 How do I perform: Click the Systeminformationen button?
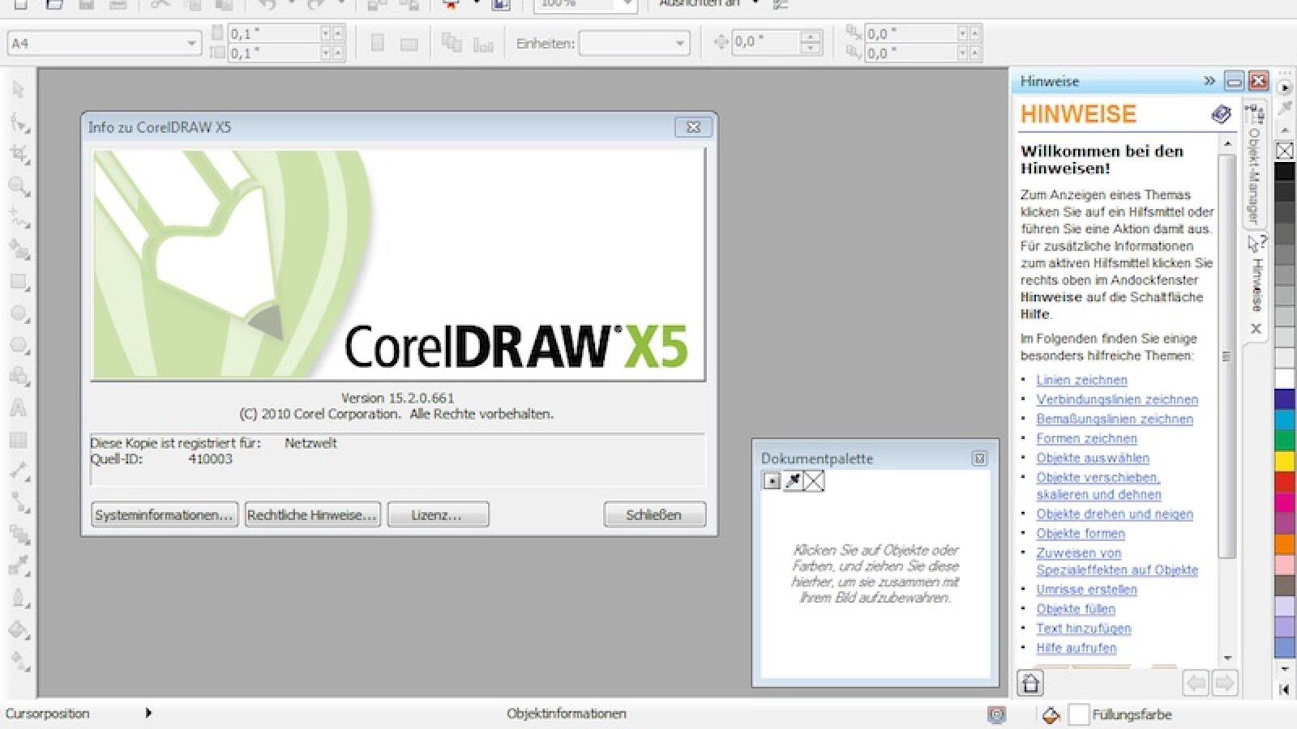pos(165,514)
